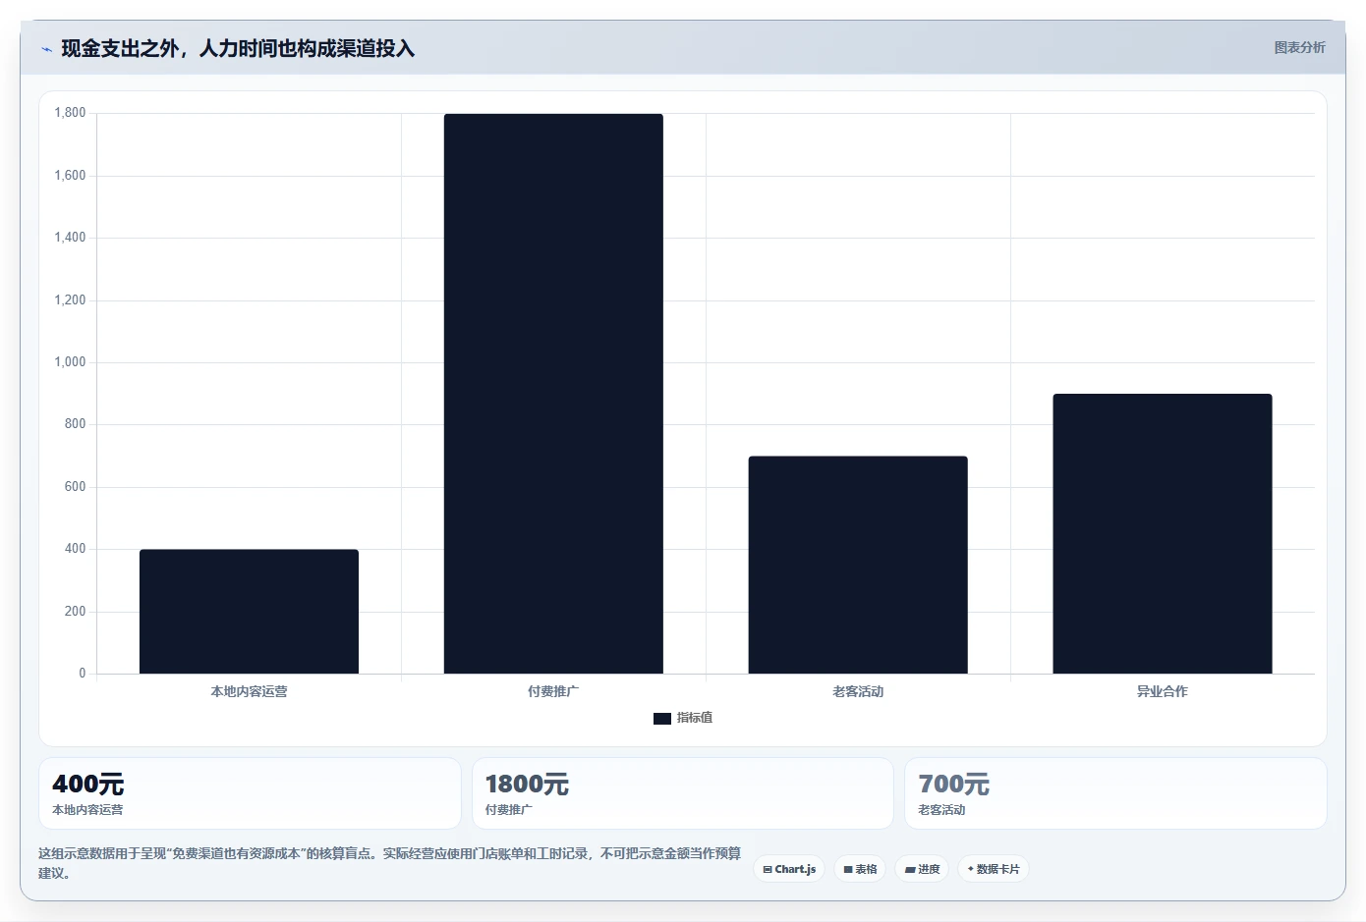Click the 700元 data card value
Viewport: 1366px width, 922px height.
pos(953,785)
